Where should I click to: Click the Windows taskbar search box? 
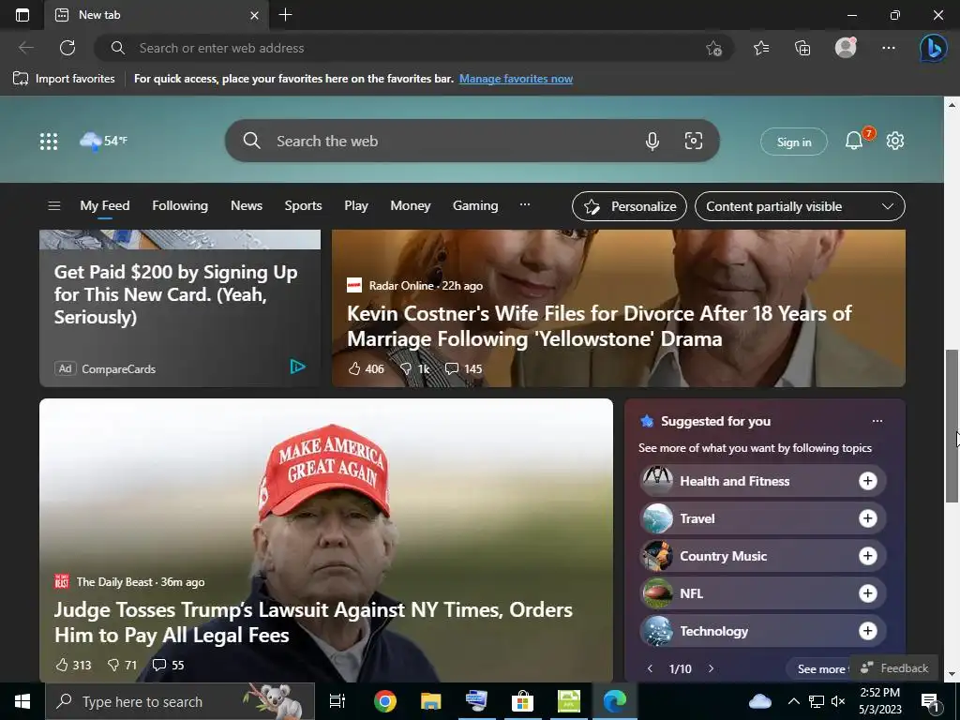tap(179, 701)
